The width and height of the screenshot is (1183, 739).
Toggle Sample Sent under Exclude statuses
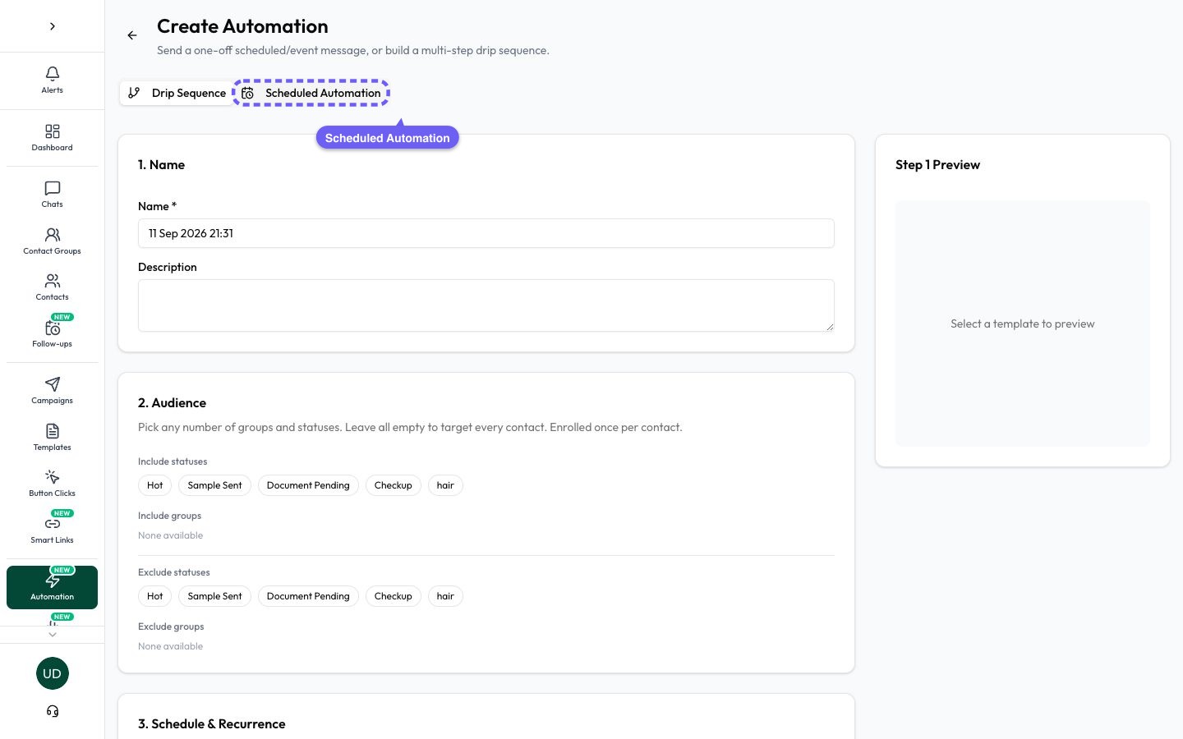click(x=214, y=596)
